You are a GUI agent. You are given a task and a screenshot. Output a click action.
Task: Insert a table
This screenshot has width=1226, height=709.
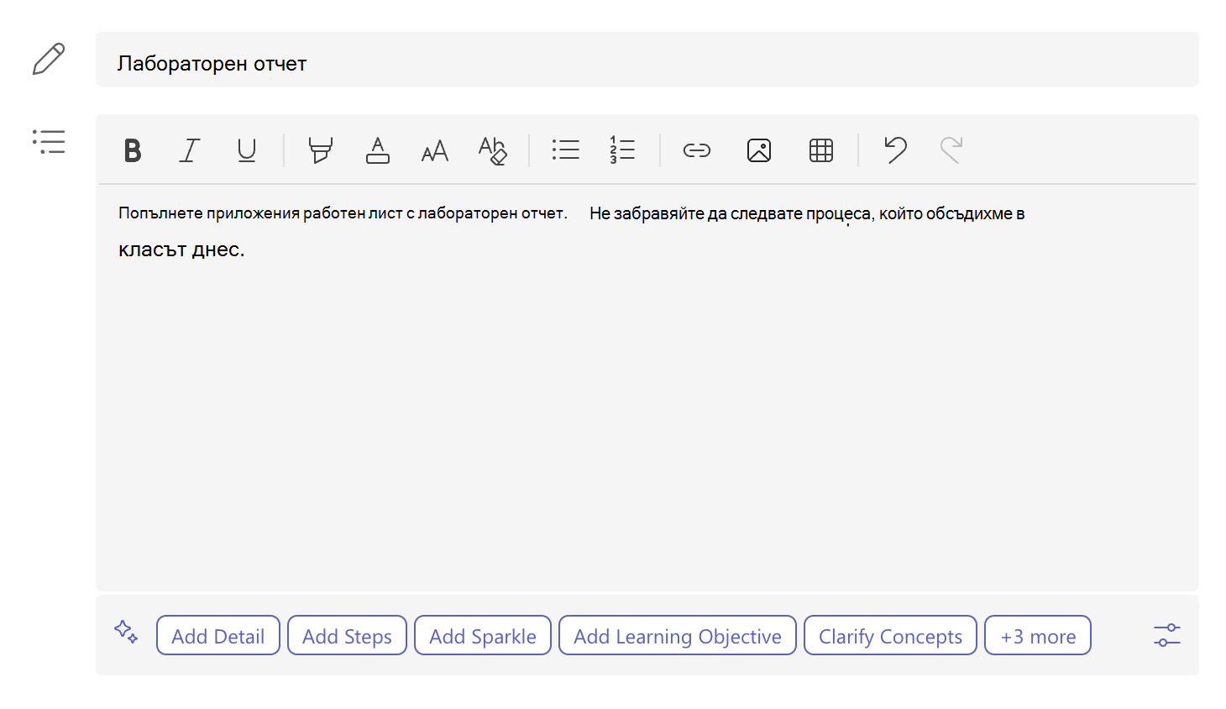821,150
